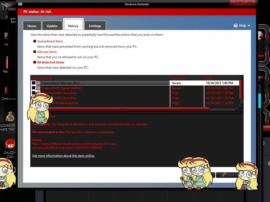Sort by Date column header

pos(222,78)
